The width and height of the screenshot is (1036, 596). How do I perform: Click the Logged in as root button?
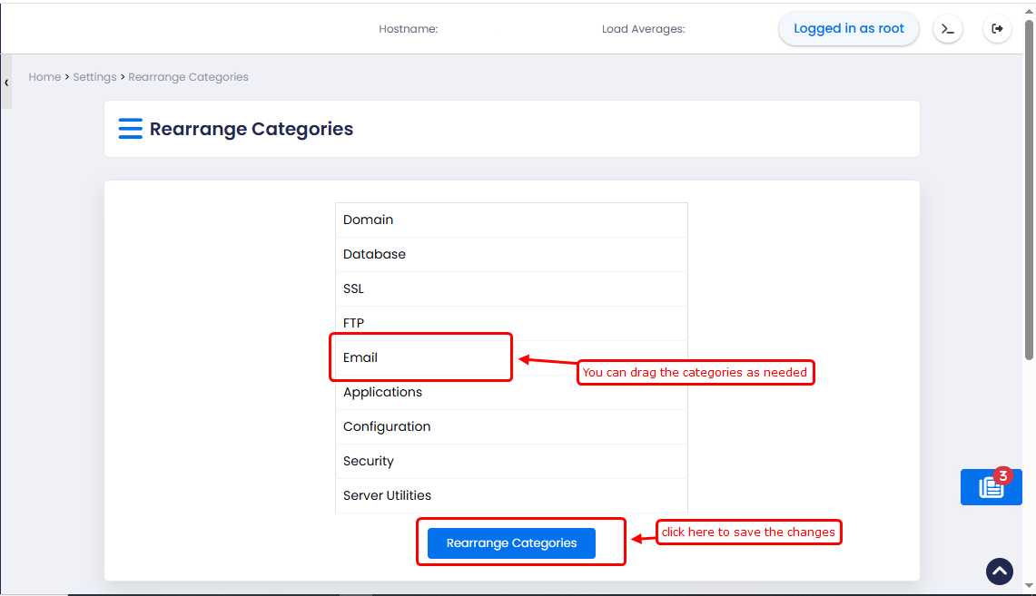[x=848, y=28]
